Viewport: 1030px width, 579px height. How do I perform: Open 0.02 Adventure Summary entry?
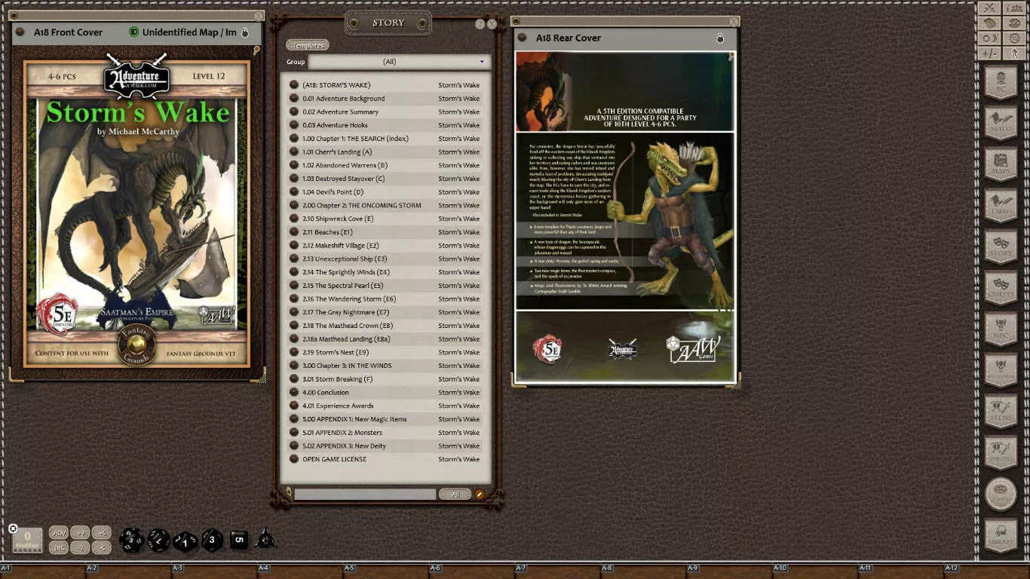385,112
